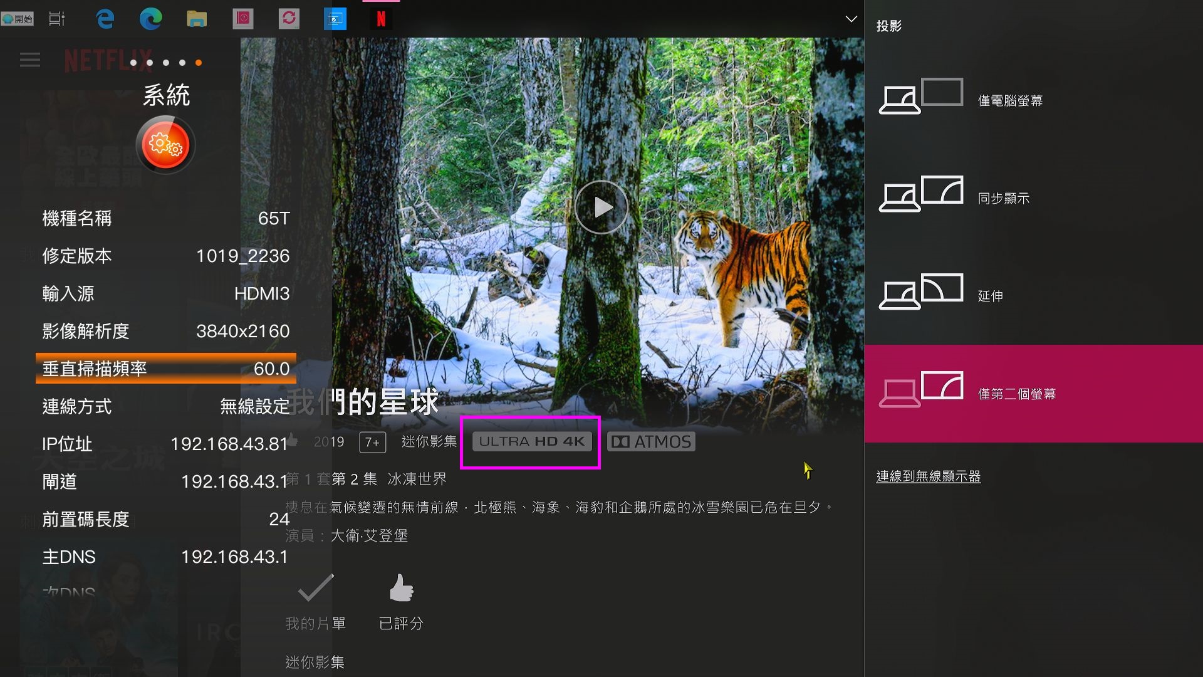The image size is (1203, 677).
Task: Click the 迷你影集 genre label beside rating
Action: coord(429,441)
